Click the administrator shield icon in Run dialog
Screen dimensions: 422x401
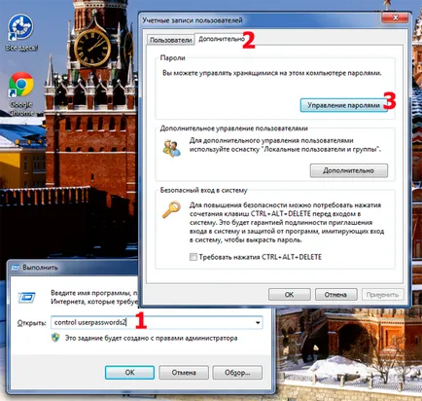[x=55, y=338]
